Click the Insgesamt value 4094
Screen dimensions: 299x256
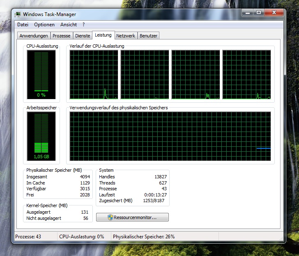point(85,177)
